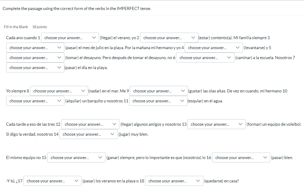Open dropdown 18 before (quedarse) en casa

click(x=174, y=181)
